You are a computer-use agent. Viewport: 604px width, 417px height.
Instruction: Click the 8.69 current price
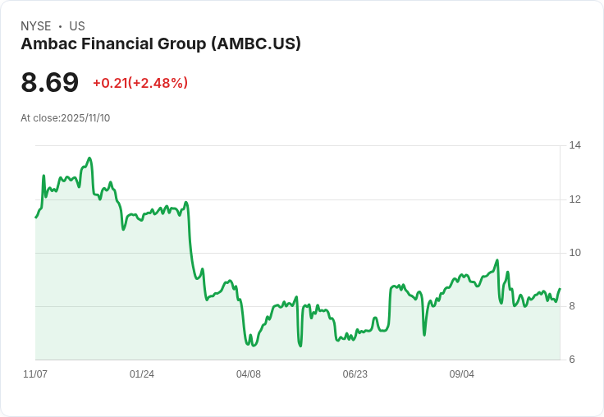coord(50,83)
